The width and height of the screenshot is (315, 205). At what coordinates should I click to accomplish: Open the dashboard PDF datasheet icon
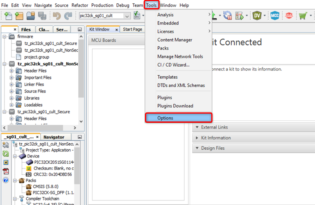(x=6, y=171)
